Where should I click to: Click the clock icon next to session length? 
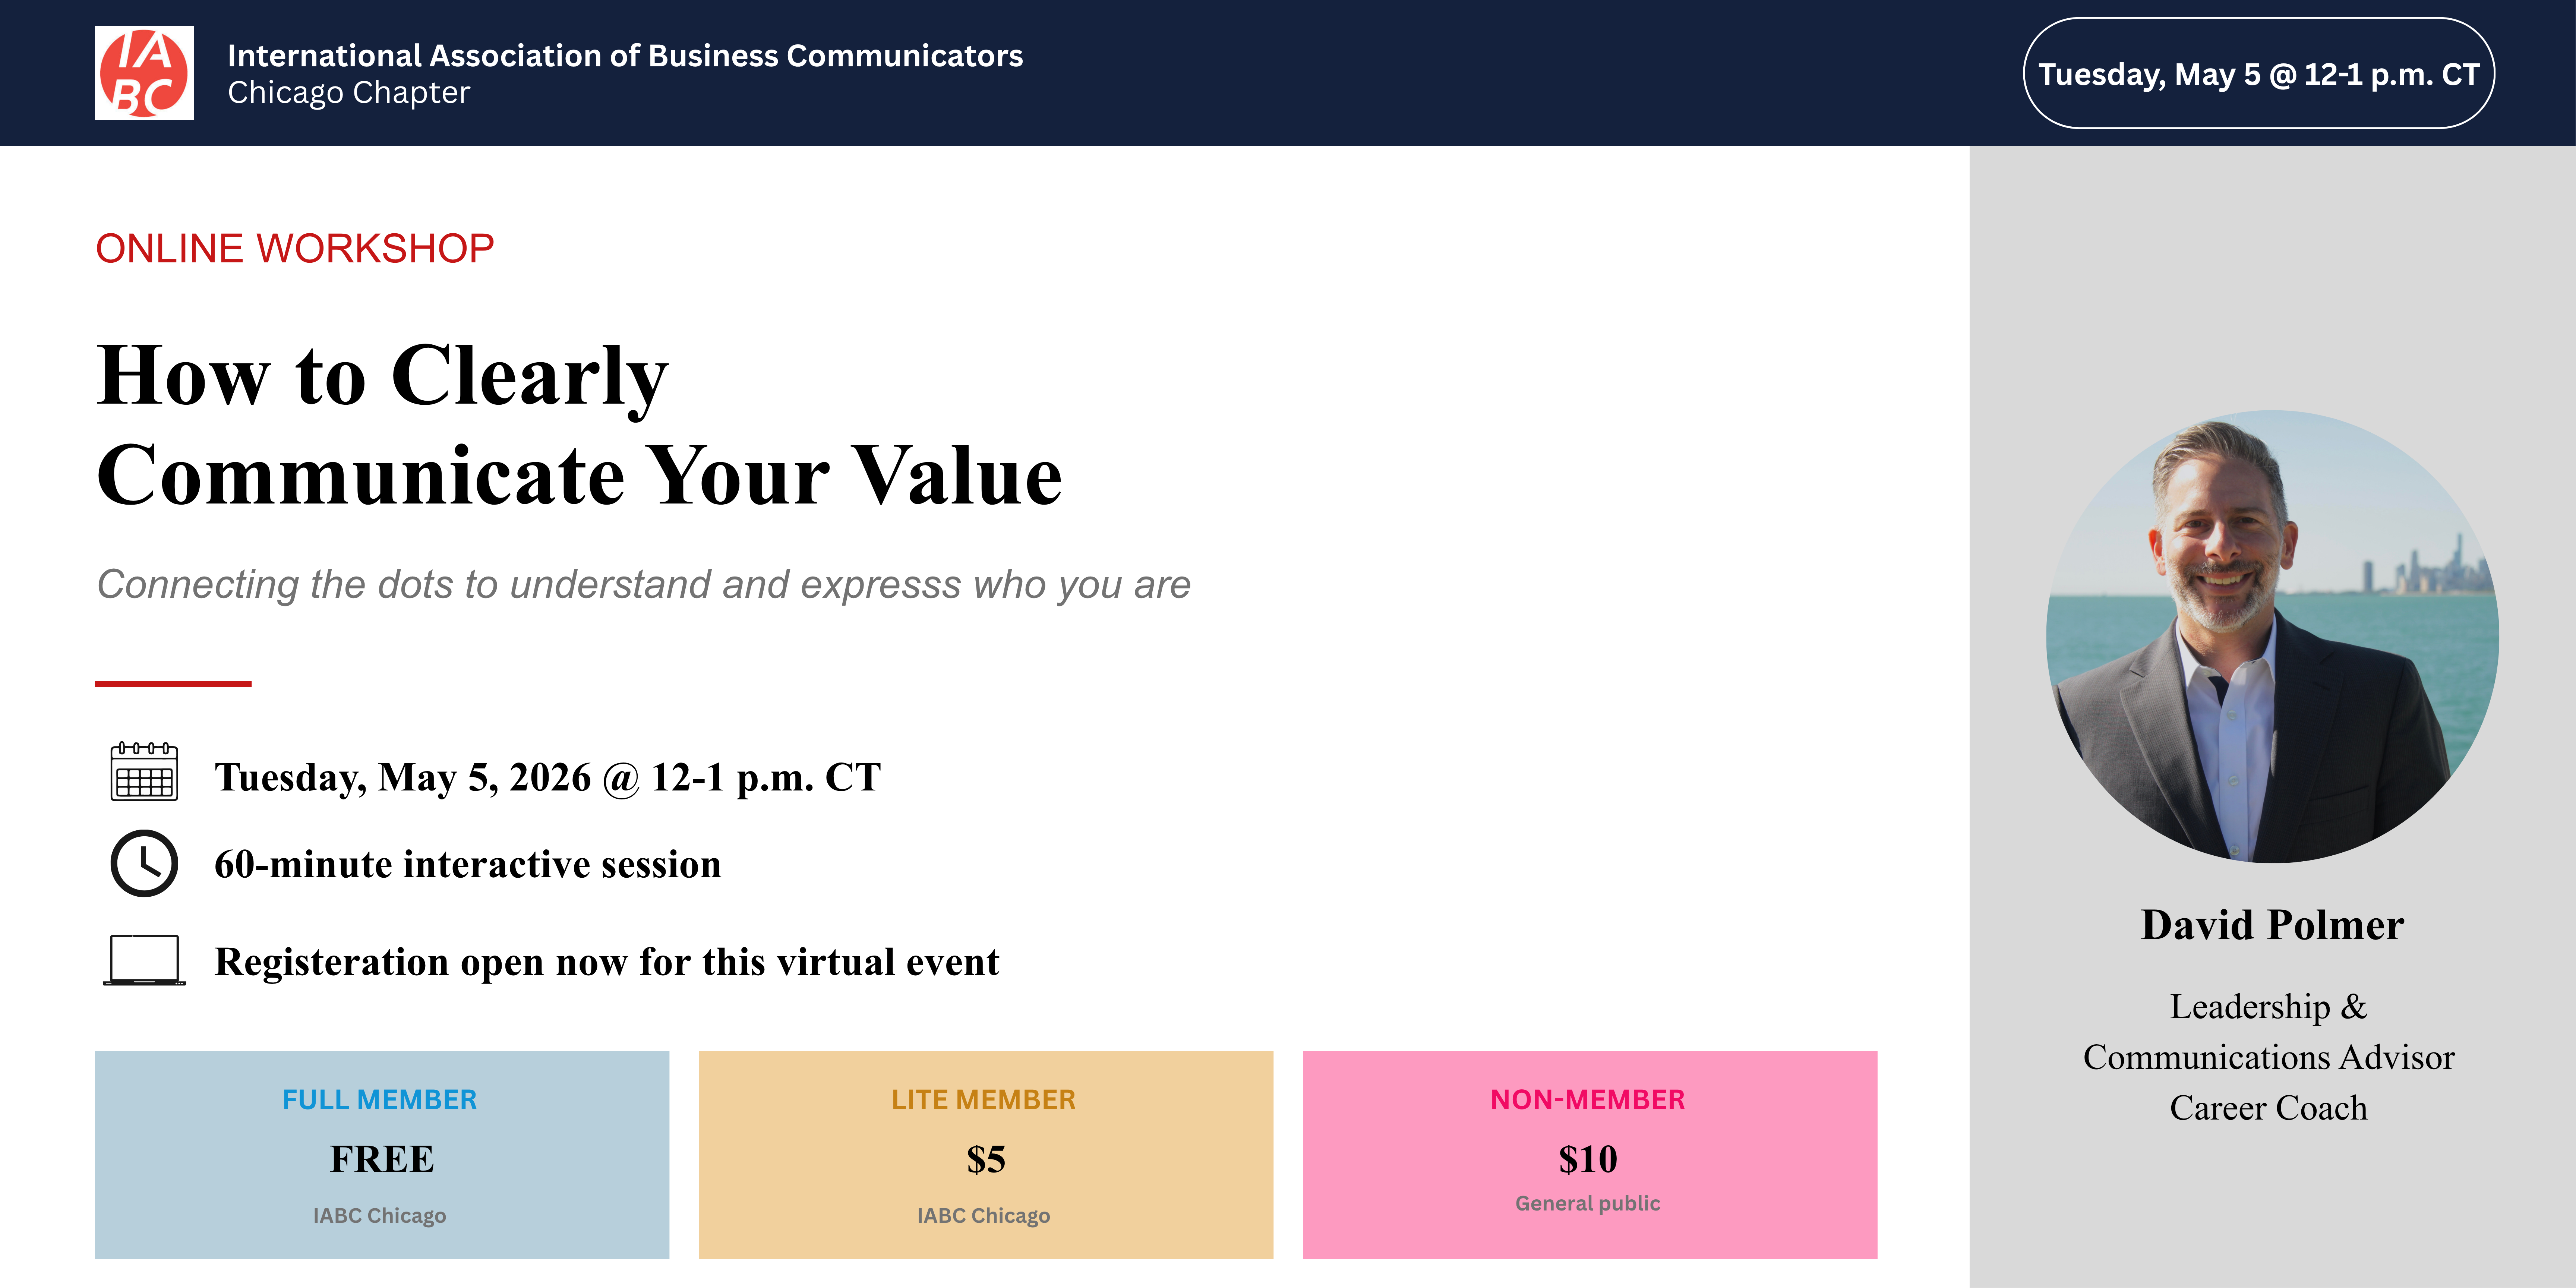144,863
